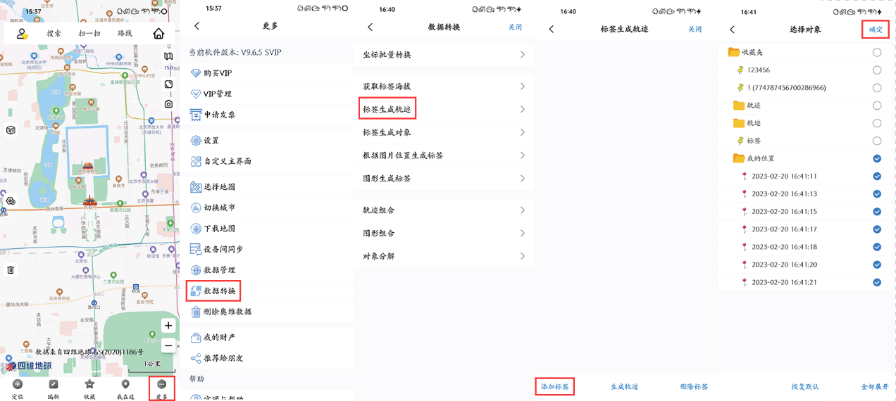The image size is (896, 401).
Task: Tap the map icon beside 选择地图
Action: (x=196, y=187)
